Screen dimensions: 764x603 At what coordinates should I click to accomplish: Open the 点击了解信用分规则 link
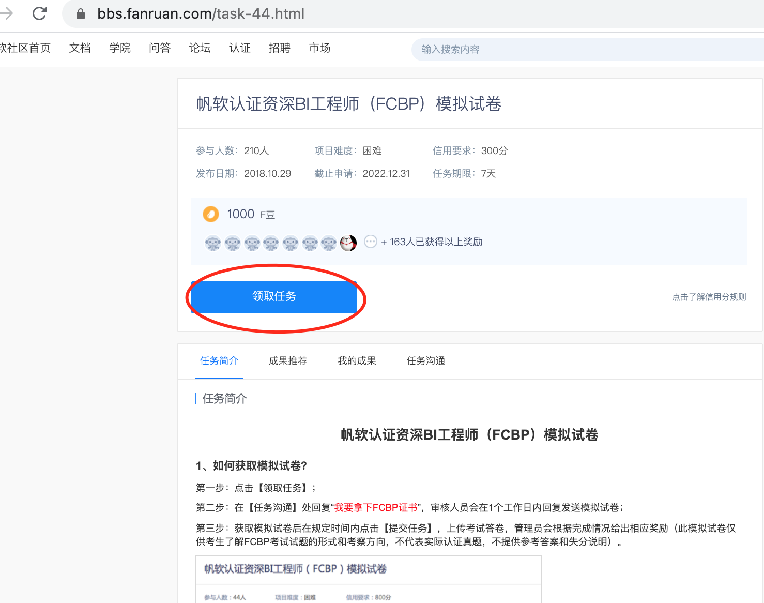tap(709, 297)
